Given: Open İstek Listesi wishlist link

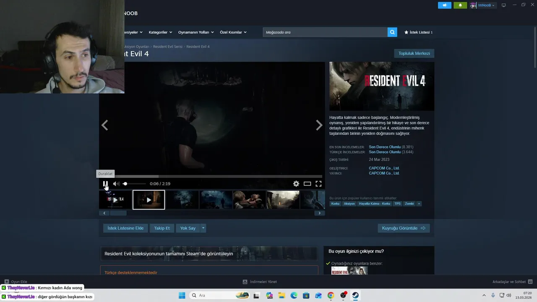Looking at the screenshot, I should (418, 32).
